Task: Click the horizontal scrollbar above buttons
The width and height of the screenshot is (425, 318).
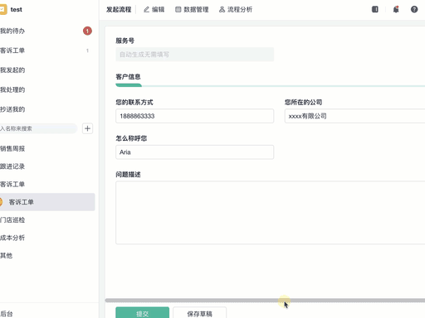Action: pyautogui.click(x=265, y=301)
